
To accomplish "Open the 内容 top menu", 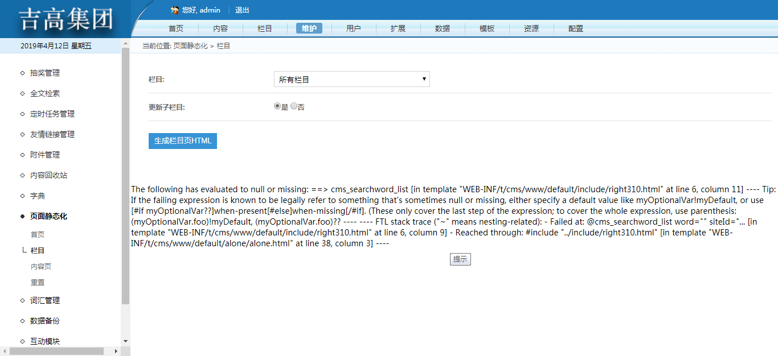I will 220,28.
